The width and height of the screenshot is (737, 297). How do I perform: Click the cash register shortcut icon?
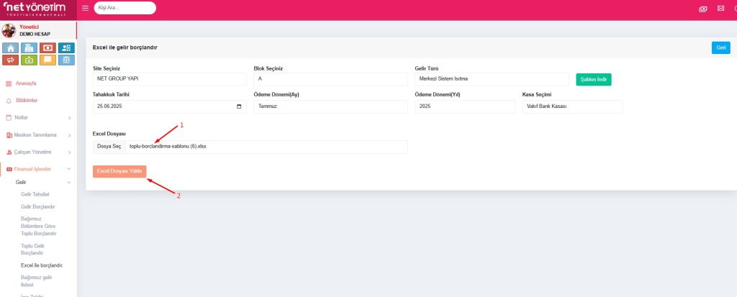pos(30,48)
